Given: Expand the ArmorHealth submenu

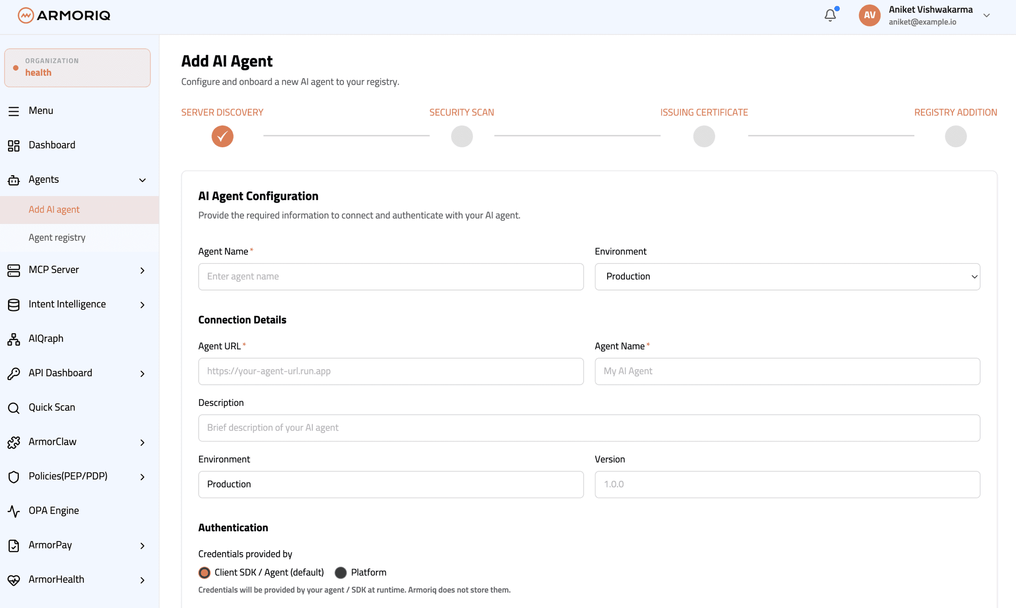Looking at the screenshot, I should coord(142,580).
